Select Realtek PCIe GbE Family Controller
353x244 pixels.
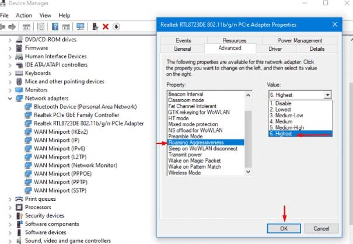pyautogui.click(x=76, y=115)
